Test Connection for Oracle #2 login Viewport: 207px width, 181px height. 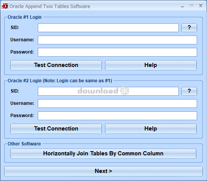pos(56,129)
